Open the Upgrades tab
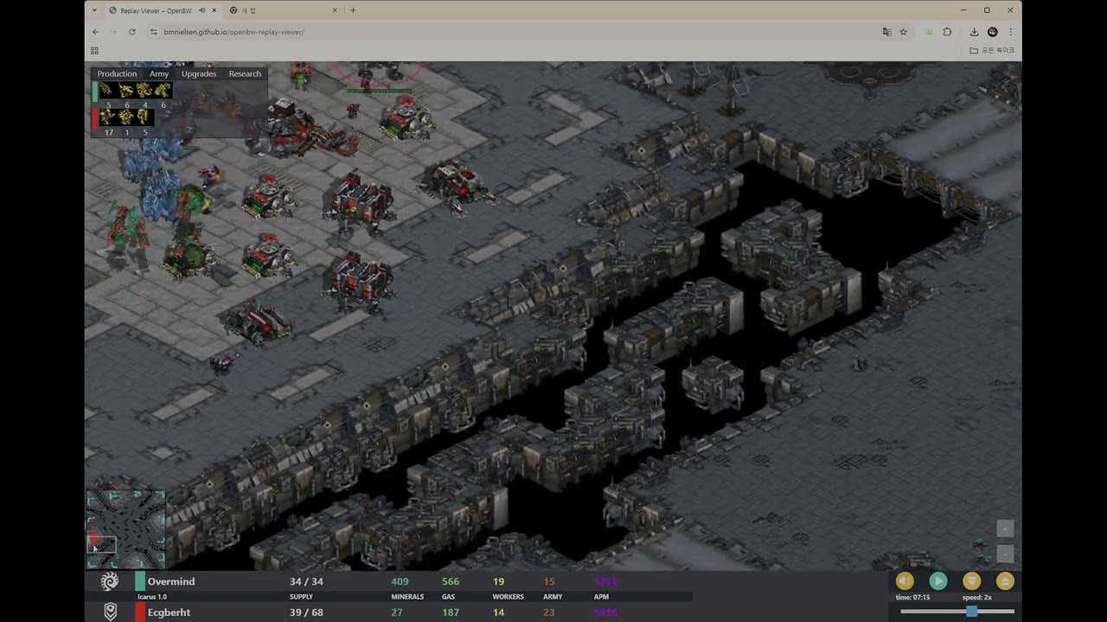 [x=199, y=74]
